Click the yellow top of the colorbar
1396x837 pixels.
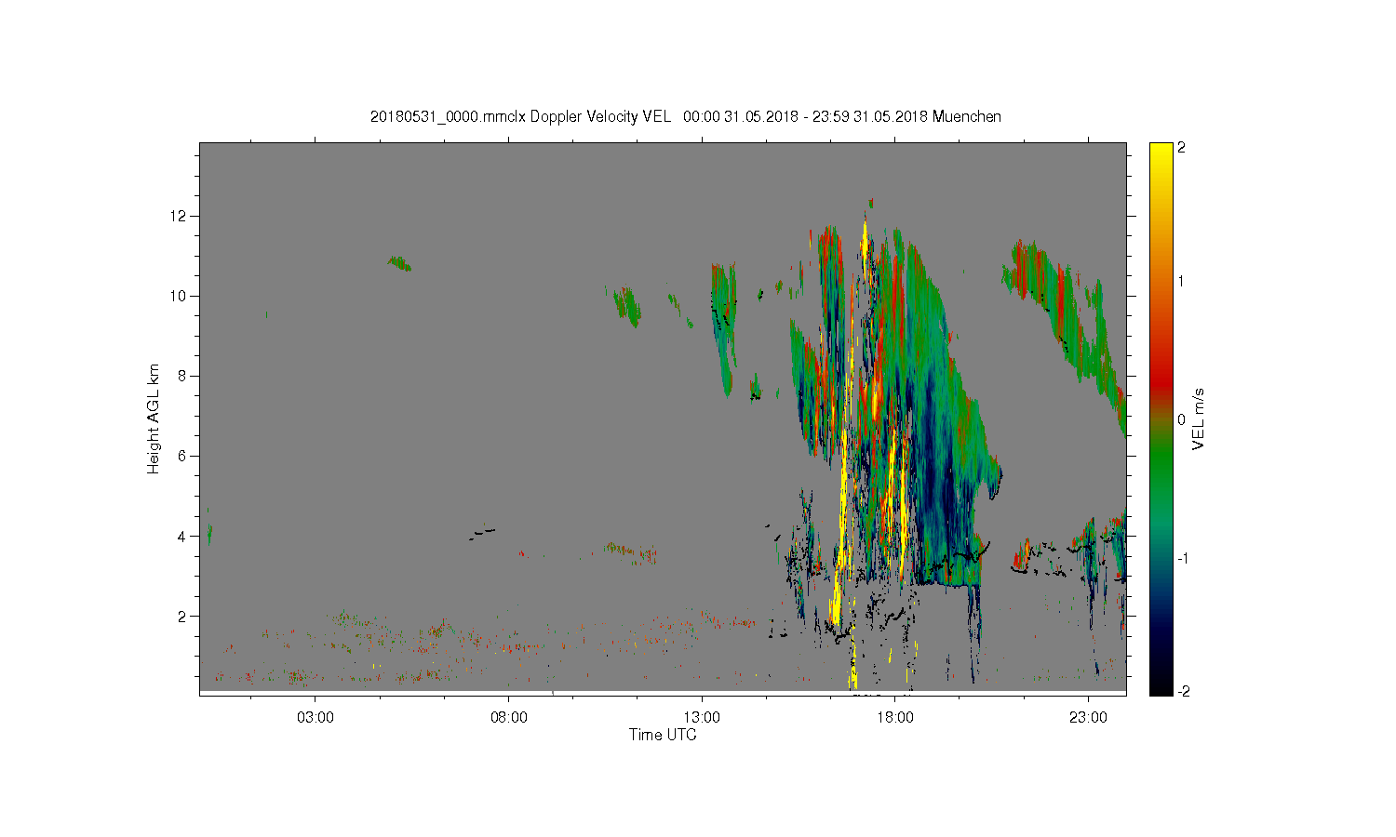click(x=1161, y=153)
